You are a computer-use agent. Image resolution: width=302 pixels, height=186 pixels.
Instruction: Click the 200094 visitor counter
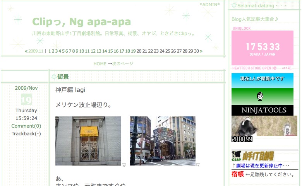(242, 139)
